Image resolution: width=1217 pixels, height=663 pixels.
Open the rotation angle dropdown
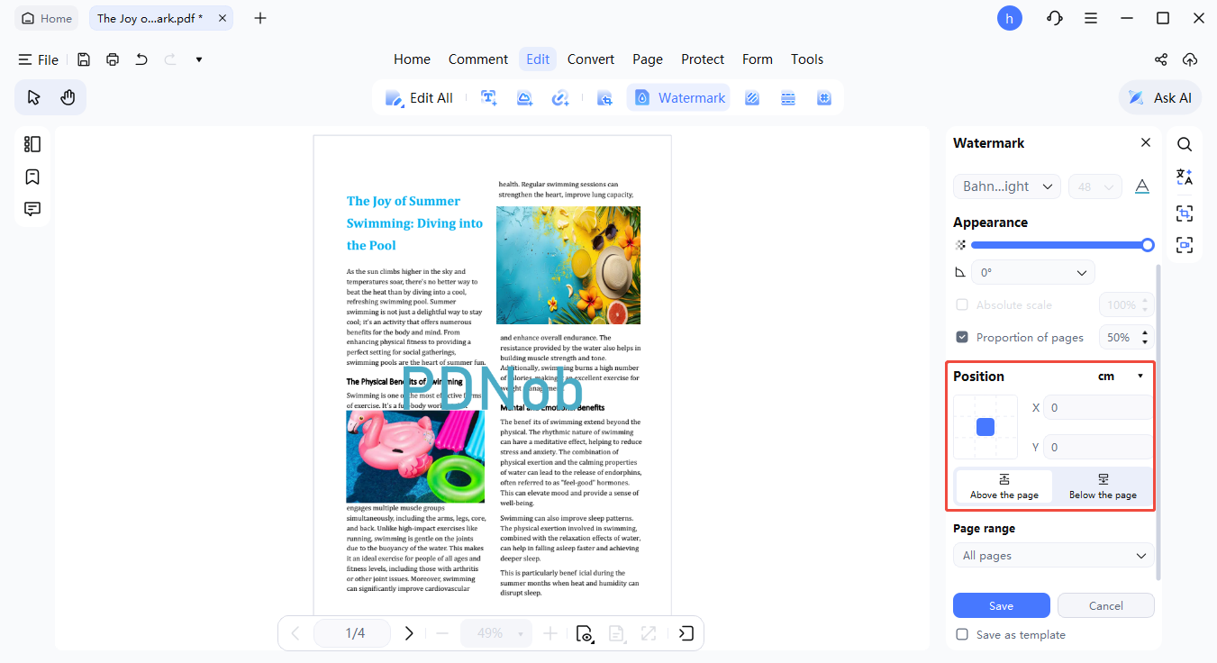click(x=1032, y=271)
